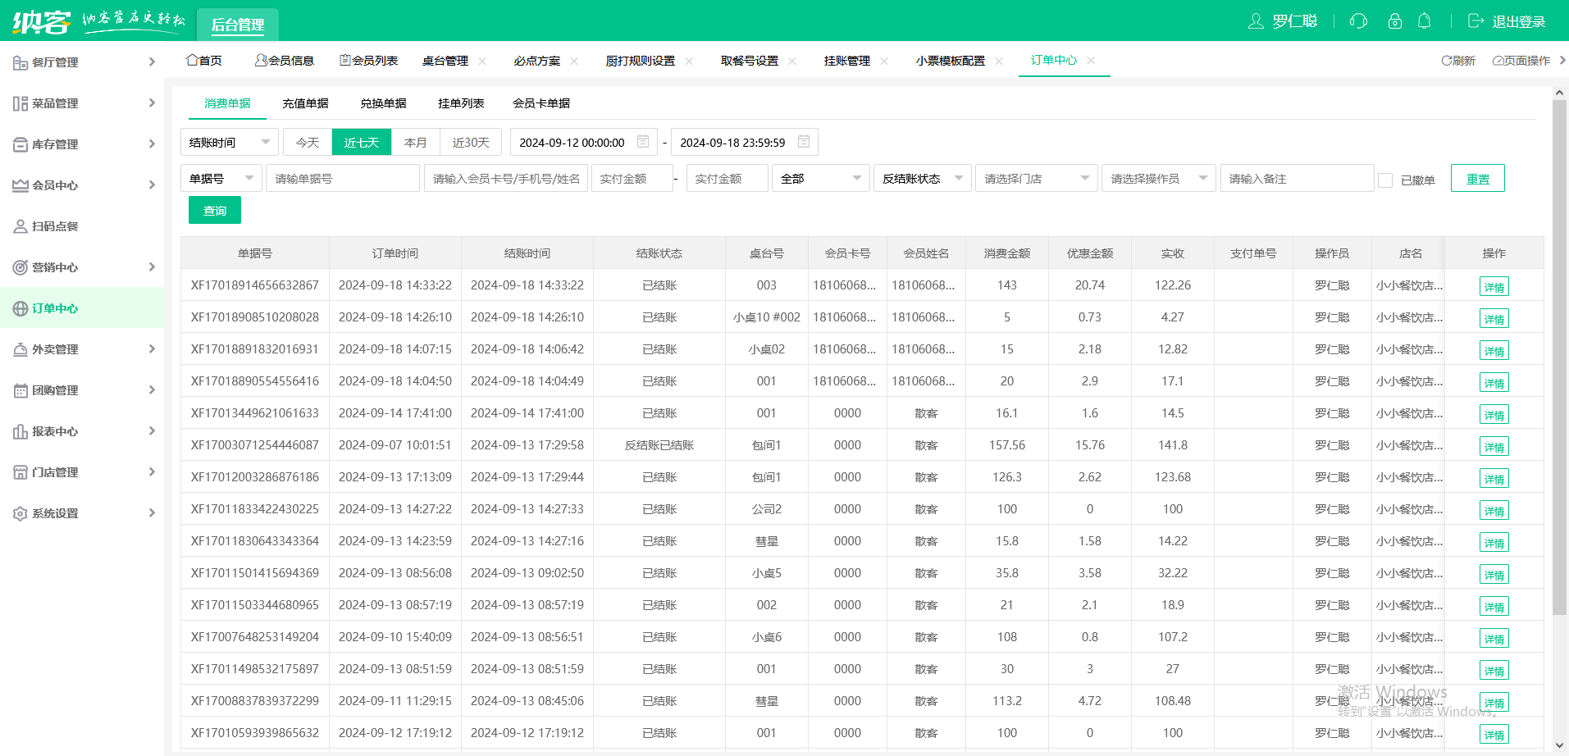Image resolution: width=1569 pixels, height=756 pixels.
Task: Open 详情 for order XF17018914656632867
Action: point(1494,286)
